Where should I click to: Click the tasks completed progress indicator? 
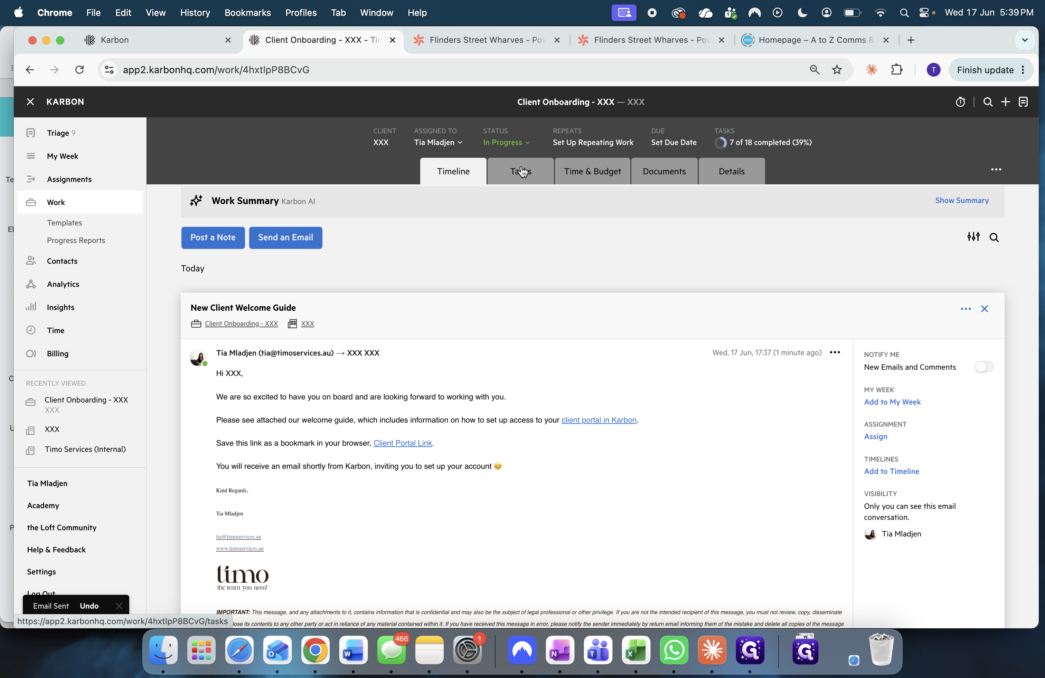pyautogui.click(x=763, y=142)
